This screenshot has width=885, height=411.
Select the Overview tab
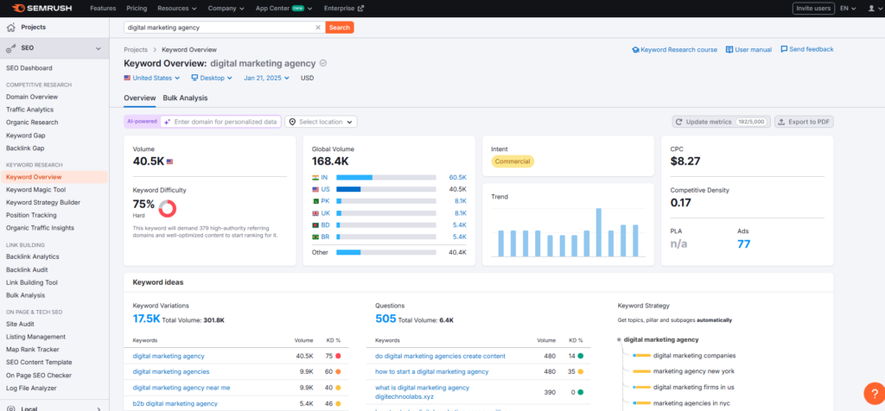(139, 98)
